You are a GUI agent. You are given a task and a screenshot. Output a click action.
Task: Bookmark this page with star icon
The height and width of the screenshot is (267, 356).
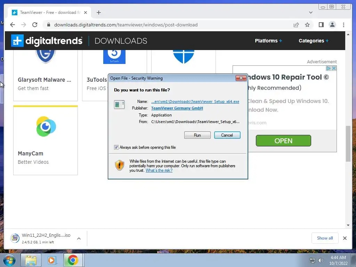[307, 25]
